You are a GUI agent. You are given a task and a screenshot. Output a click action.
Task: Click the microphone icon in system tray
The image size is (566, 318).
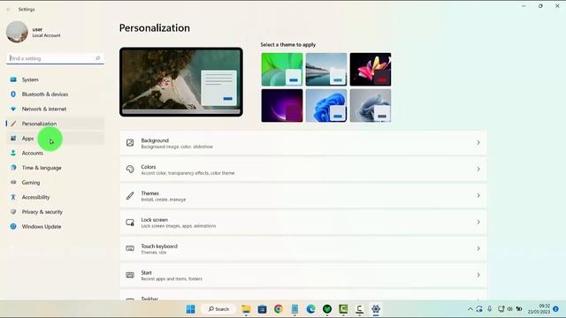(x=490, y=309)
